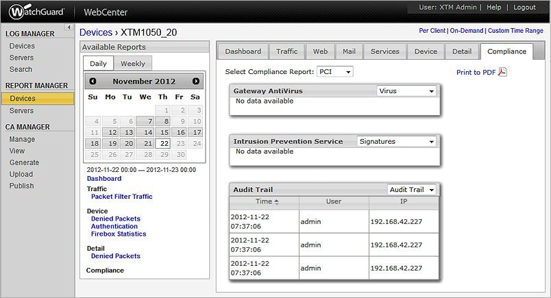Open Servers under Report Manager
Viewport: 551px width, 298px height.
(21, 111)
